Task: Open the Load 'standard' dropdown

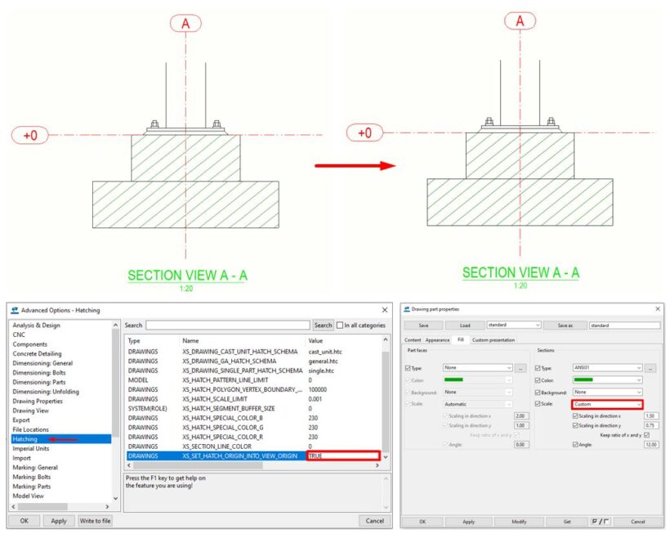Action: coord(538,325)
